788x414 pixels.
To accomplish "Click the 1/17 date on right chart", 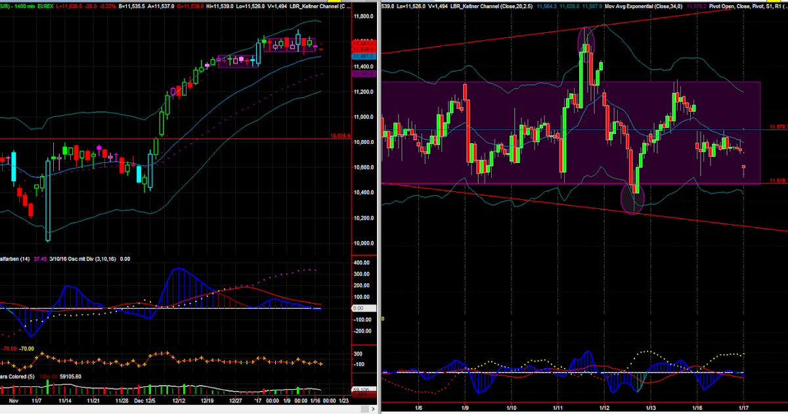I will point(742,407).
